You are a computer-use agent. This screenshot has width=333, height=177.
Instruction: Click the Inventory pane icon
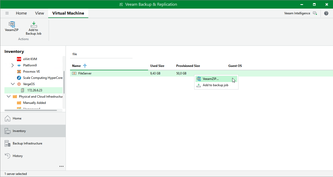pos(8,131)
